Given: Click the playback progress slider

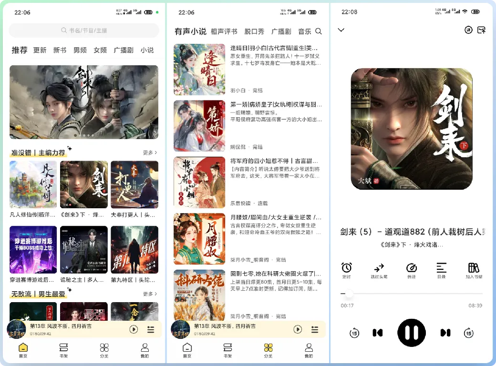Looking at the screenshot, I should point(412,294).
